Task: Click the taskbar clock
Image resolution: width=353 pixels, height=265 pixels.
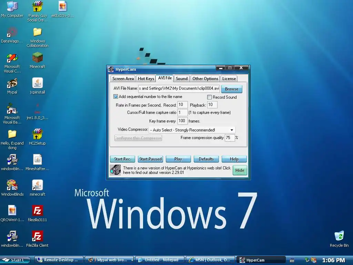Action: tap(334, 260)
